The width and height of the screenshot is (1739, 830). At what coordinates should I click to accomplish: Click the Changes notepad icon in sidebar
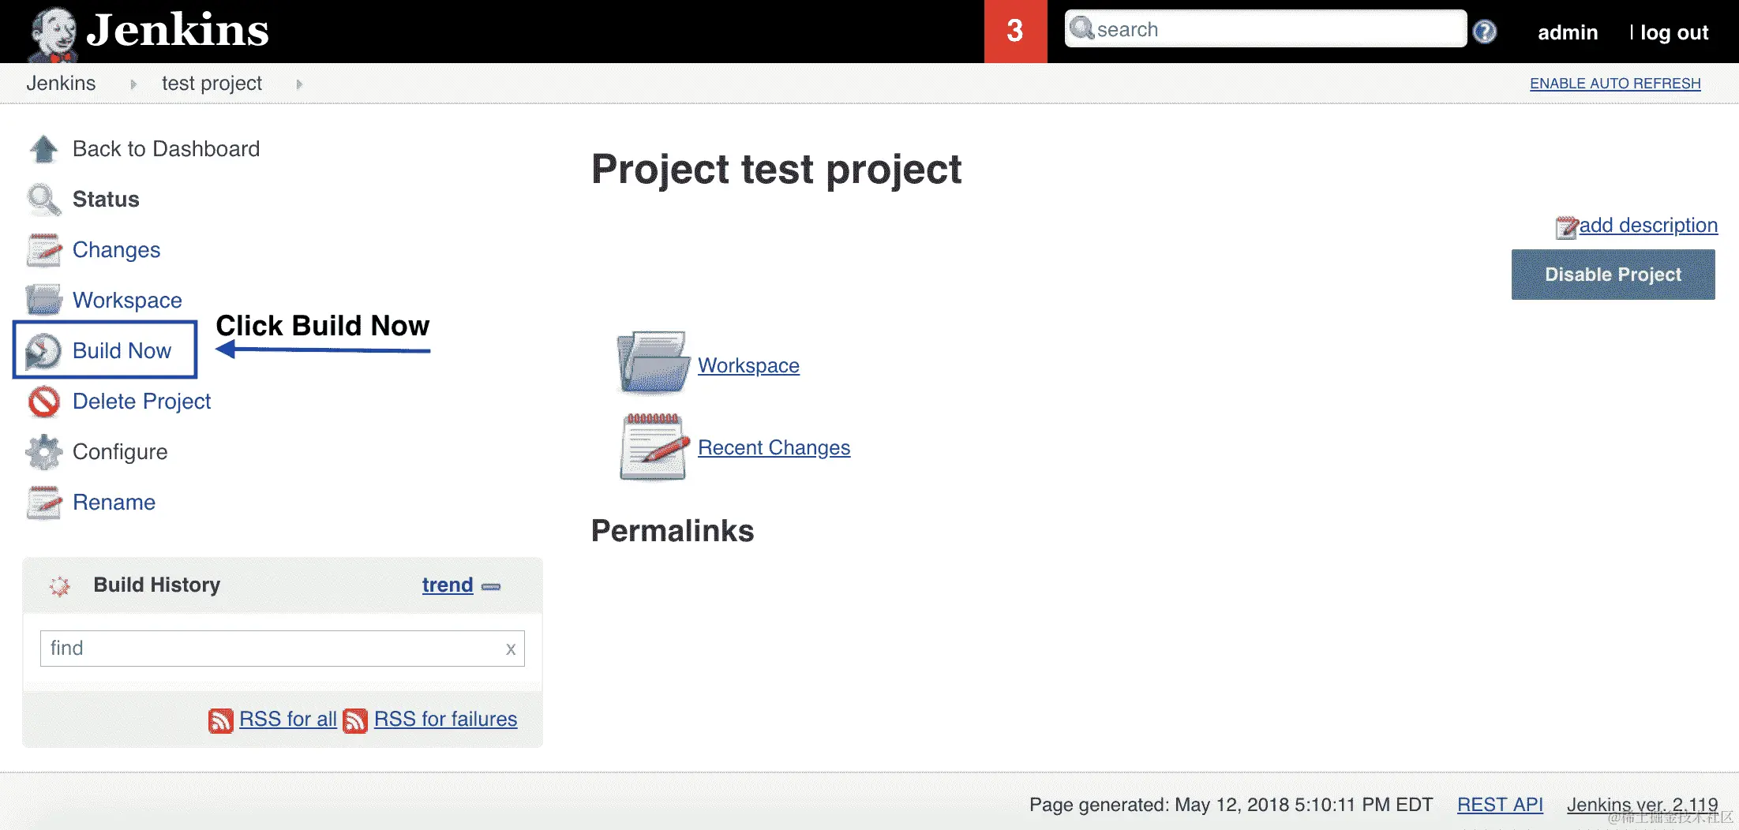click(x=44, y=249)
